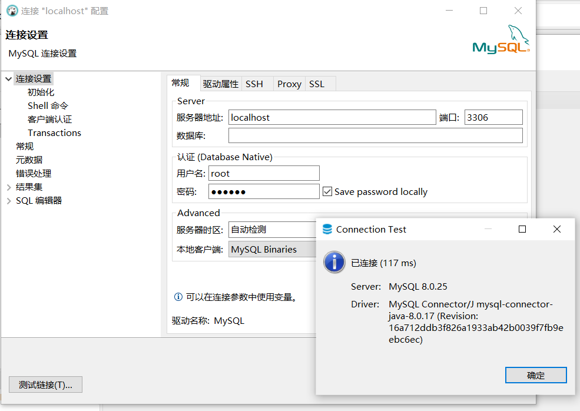Select Transactions in the settings tree
The image size is (580, 411).
point(55,132)
